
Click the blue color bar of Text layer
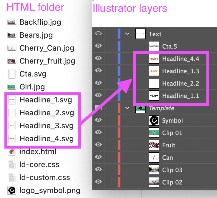(119, 34)
